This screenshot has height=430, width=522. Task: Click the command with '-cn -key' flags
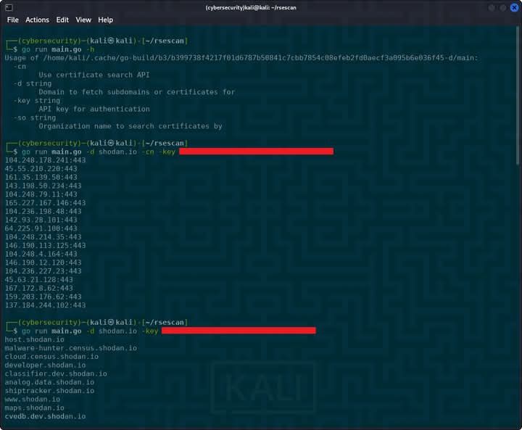point(178,152)
